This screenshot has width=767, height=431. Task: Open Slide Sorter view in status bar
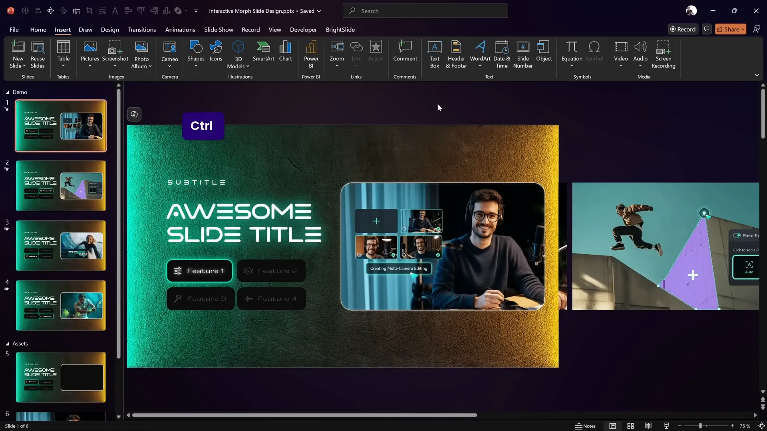pos(630,426)
